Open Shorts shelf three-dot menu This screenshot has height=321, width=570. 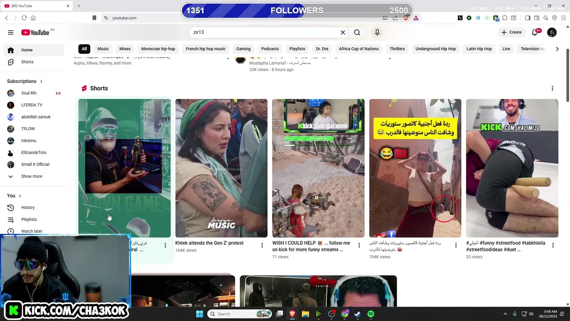552,88
